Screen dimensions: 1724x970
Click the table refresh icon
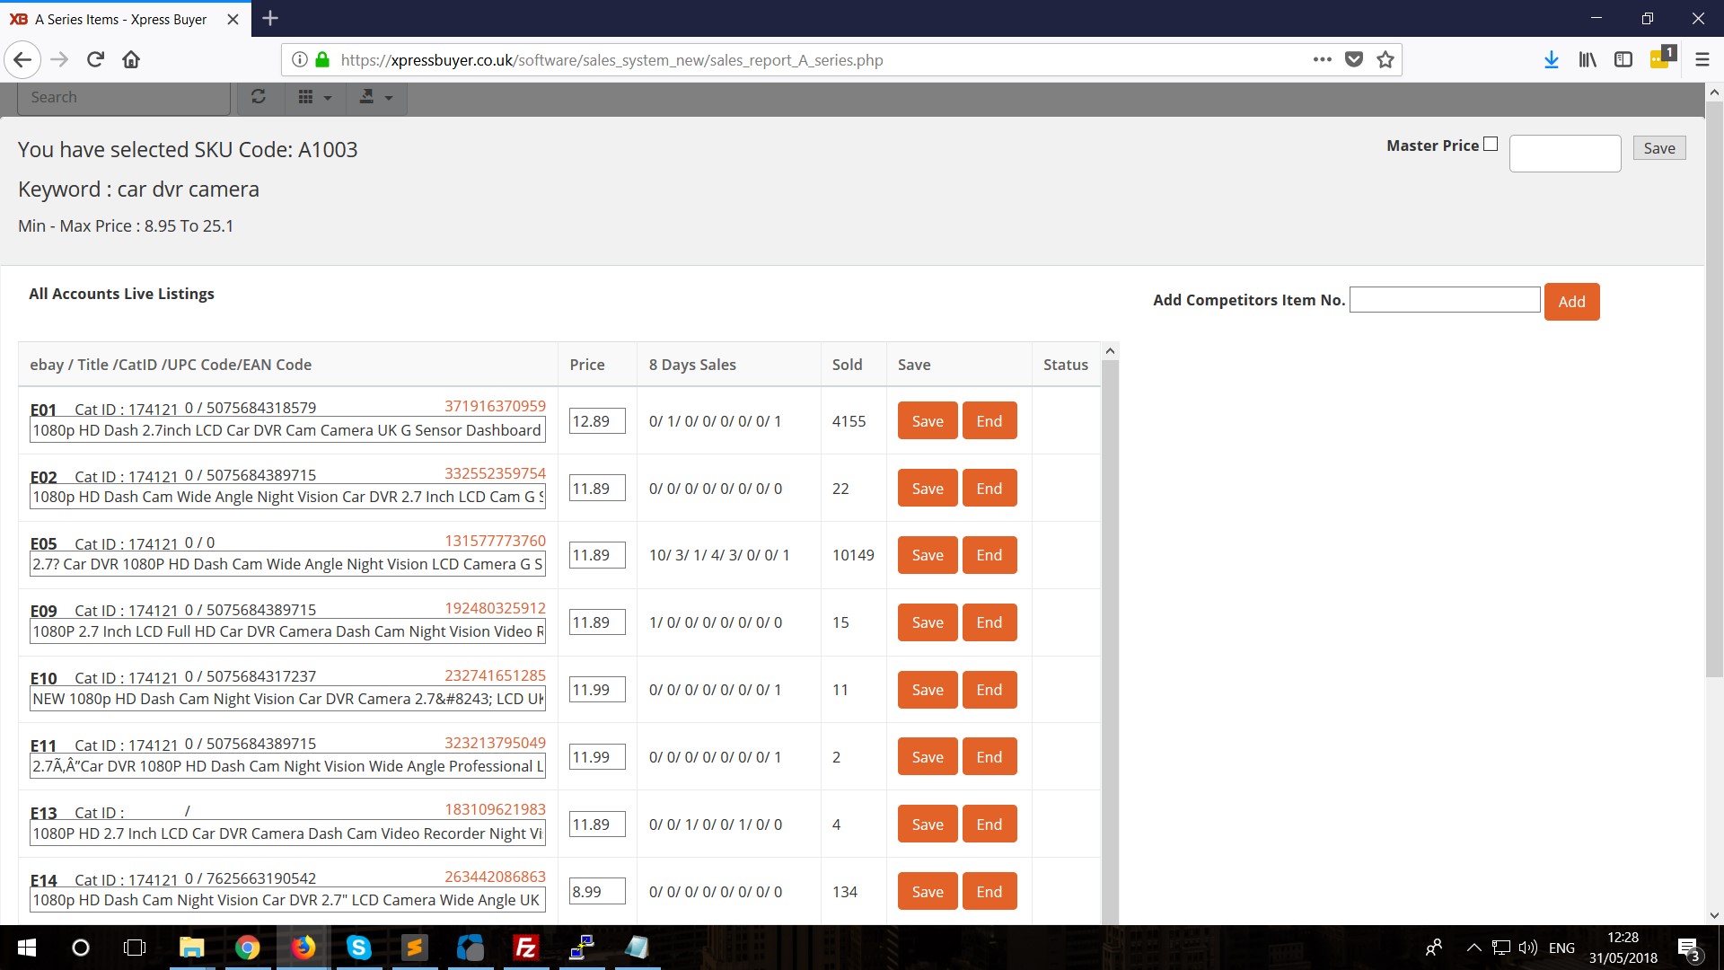tap(259, 97)
